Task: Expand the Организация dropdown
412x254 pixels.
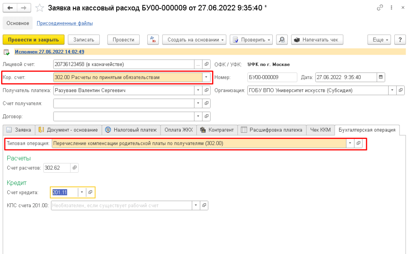Action: click(x=392, y=90)
